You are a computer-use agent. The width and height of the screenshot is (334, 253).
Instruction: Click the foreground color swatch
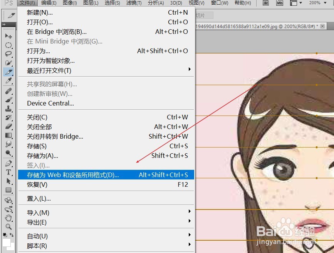click(x=7, y=243)
